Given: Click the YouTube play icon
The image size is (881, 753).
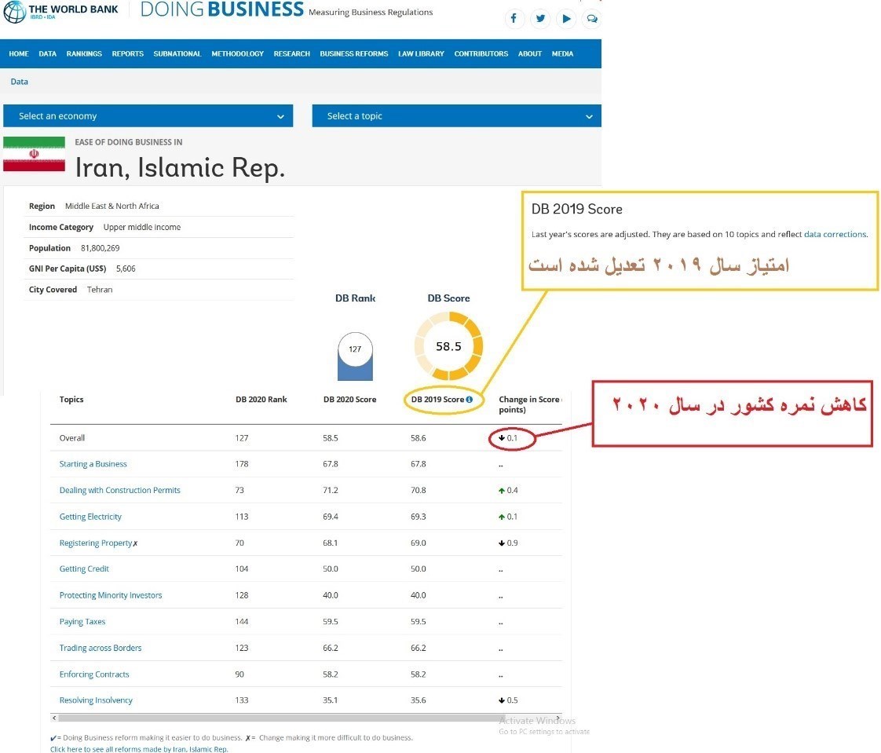Looking at the screenshot, I should (566, 19).
